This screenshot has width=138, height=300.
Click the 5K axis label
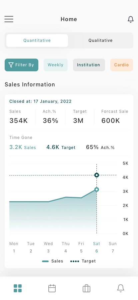125,163
